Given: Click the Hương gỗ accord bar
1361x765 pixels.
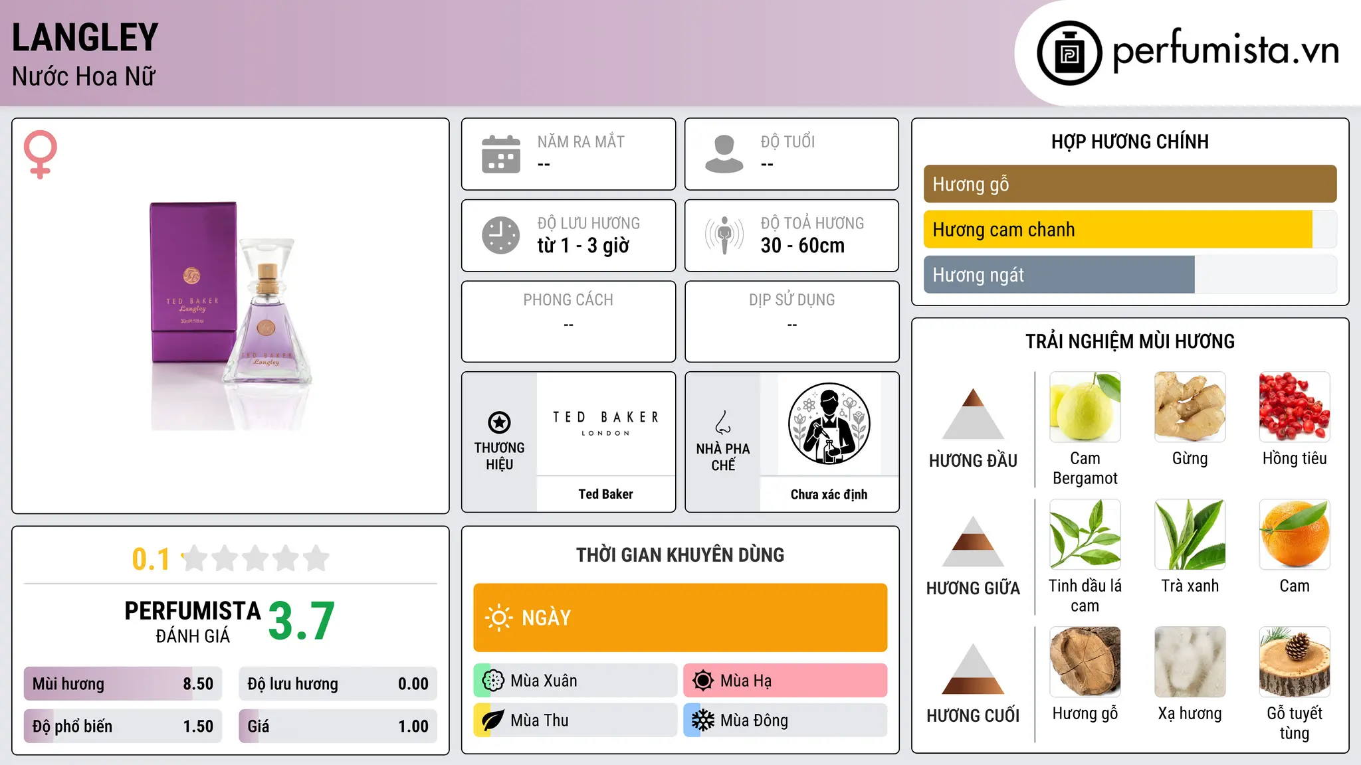Looking at the screenshot, I should tap(1130, 184).
